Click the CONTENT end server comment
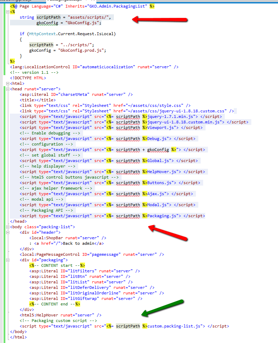 [x=55, y=304]
